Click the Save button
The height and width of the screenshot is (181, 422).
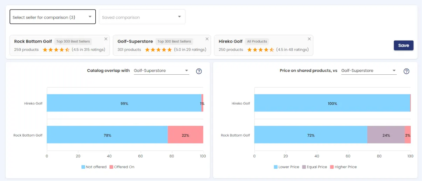pos(403,46)
